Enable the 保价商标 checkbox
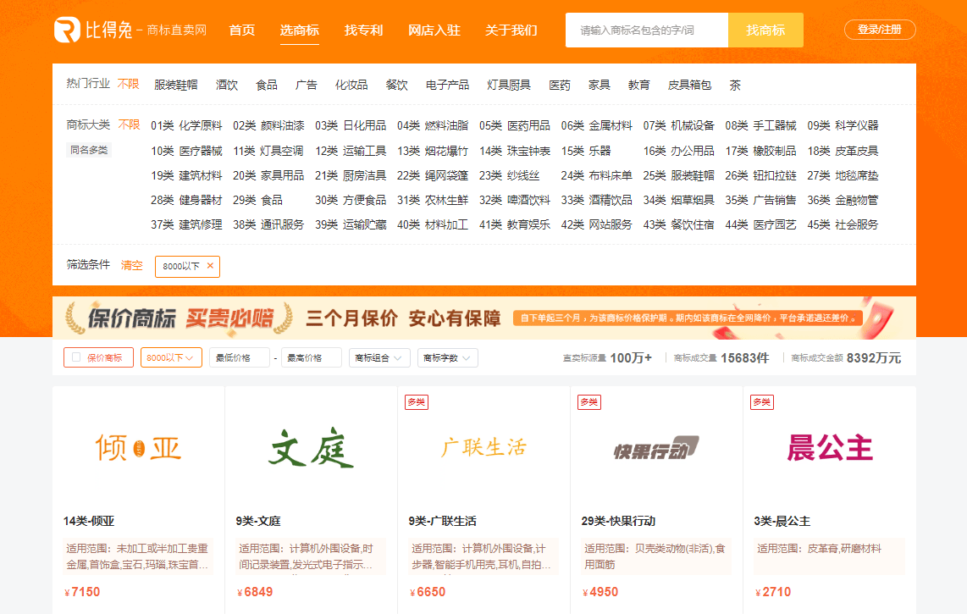Viewport: 967px width, 614px height. [76, 357]
